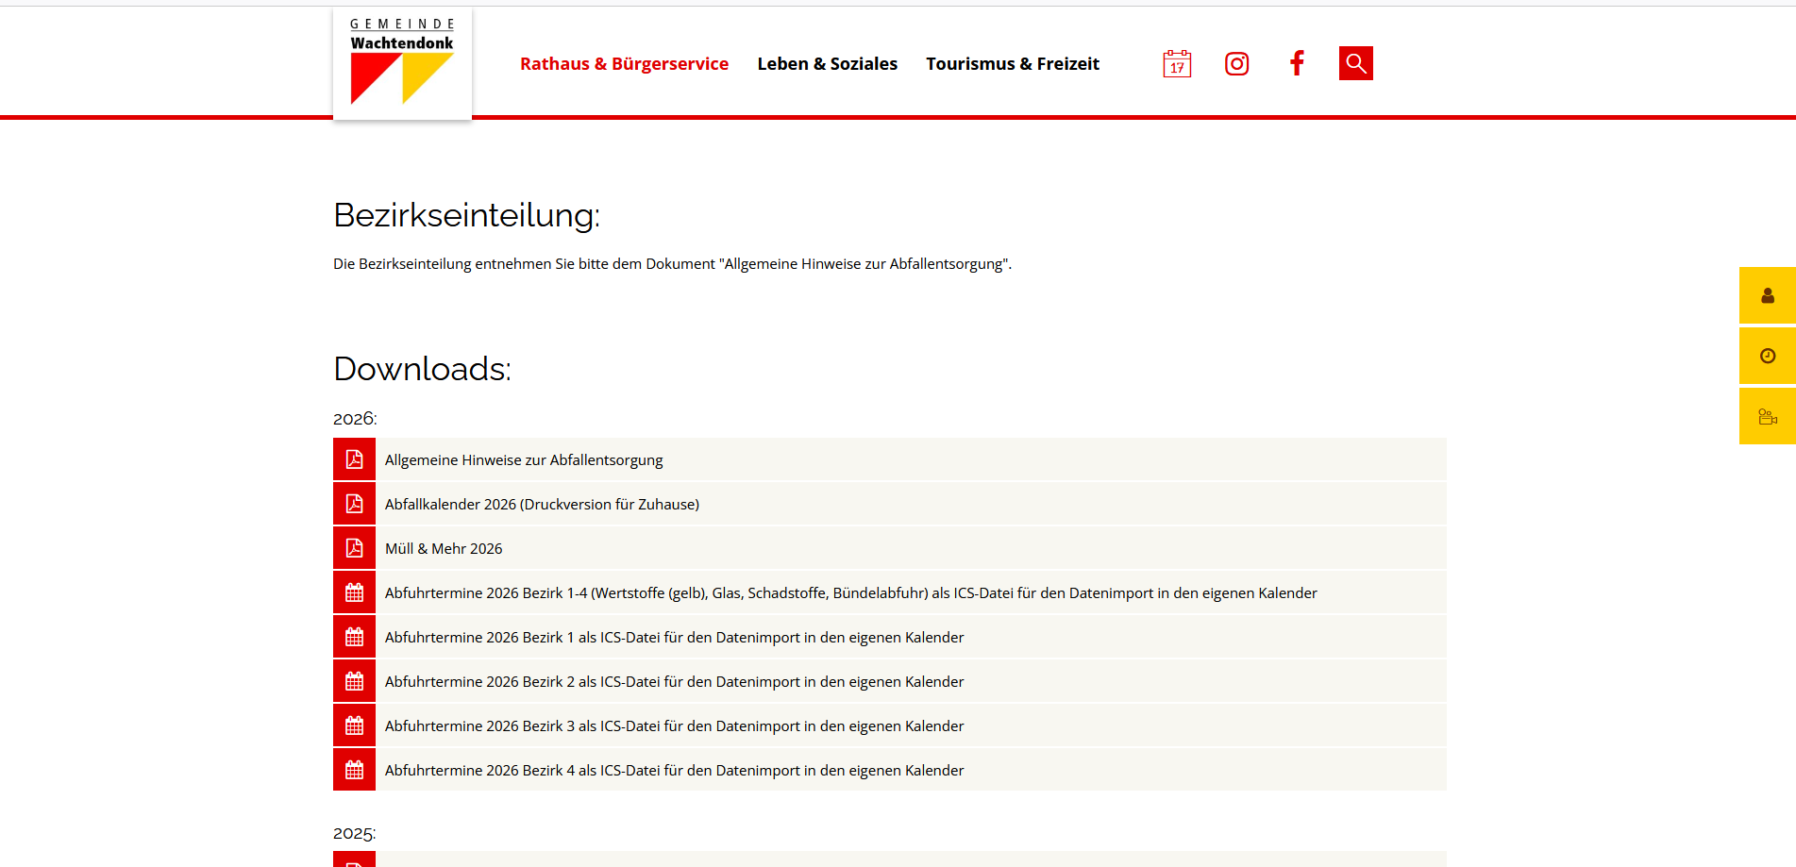
Task: Open the Müll & Mehr 2026 document
Action: (444, 548)
